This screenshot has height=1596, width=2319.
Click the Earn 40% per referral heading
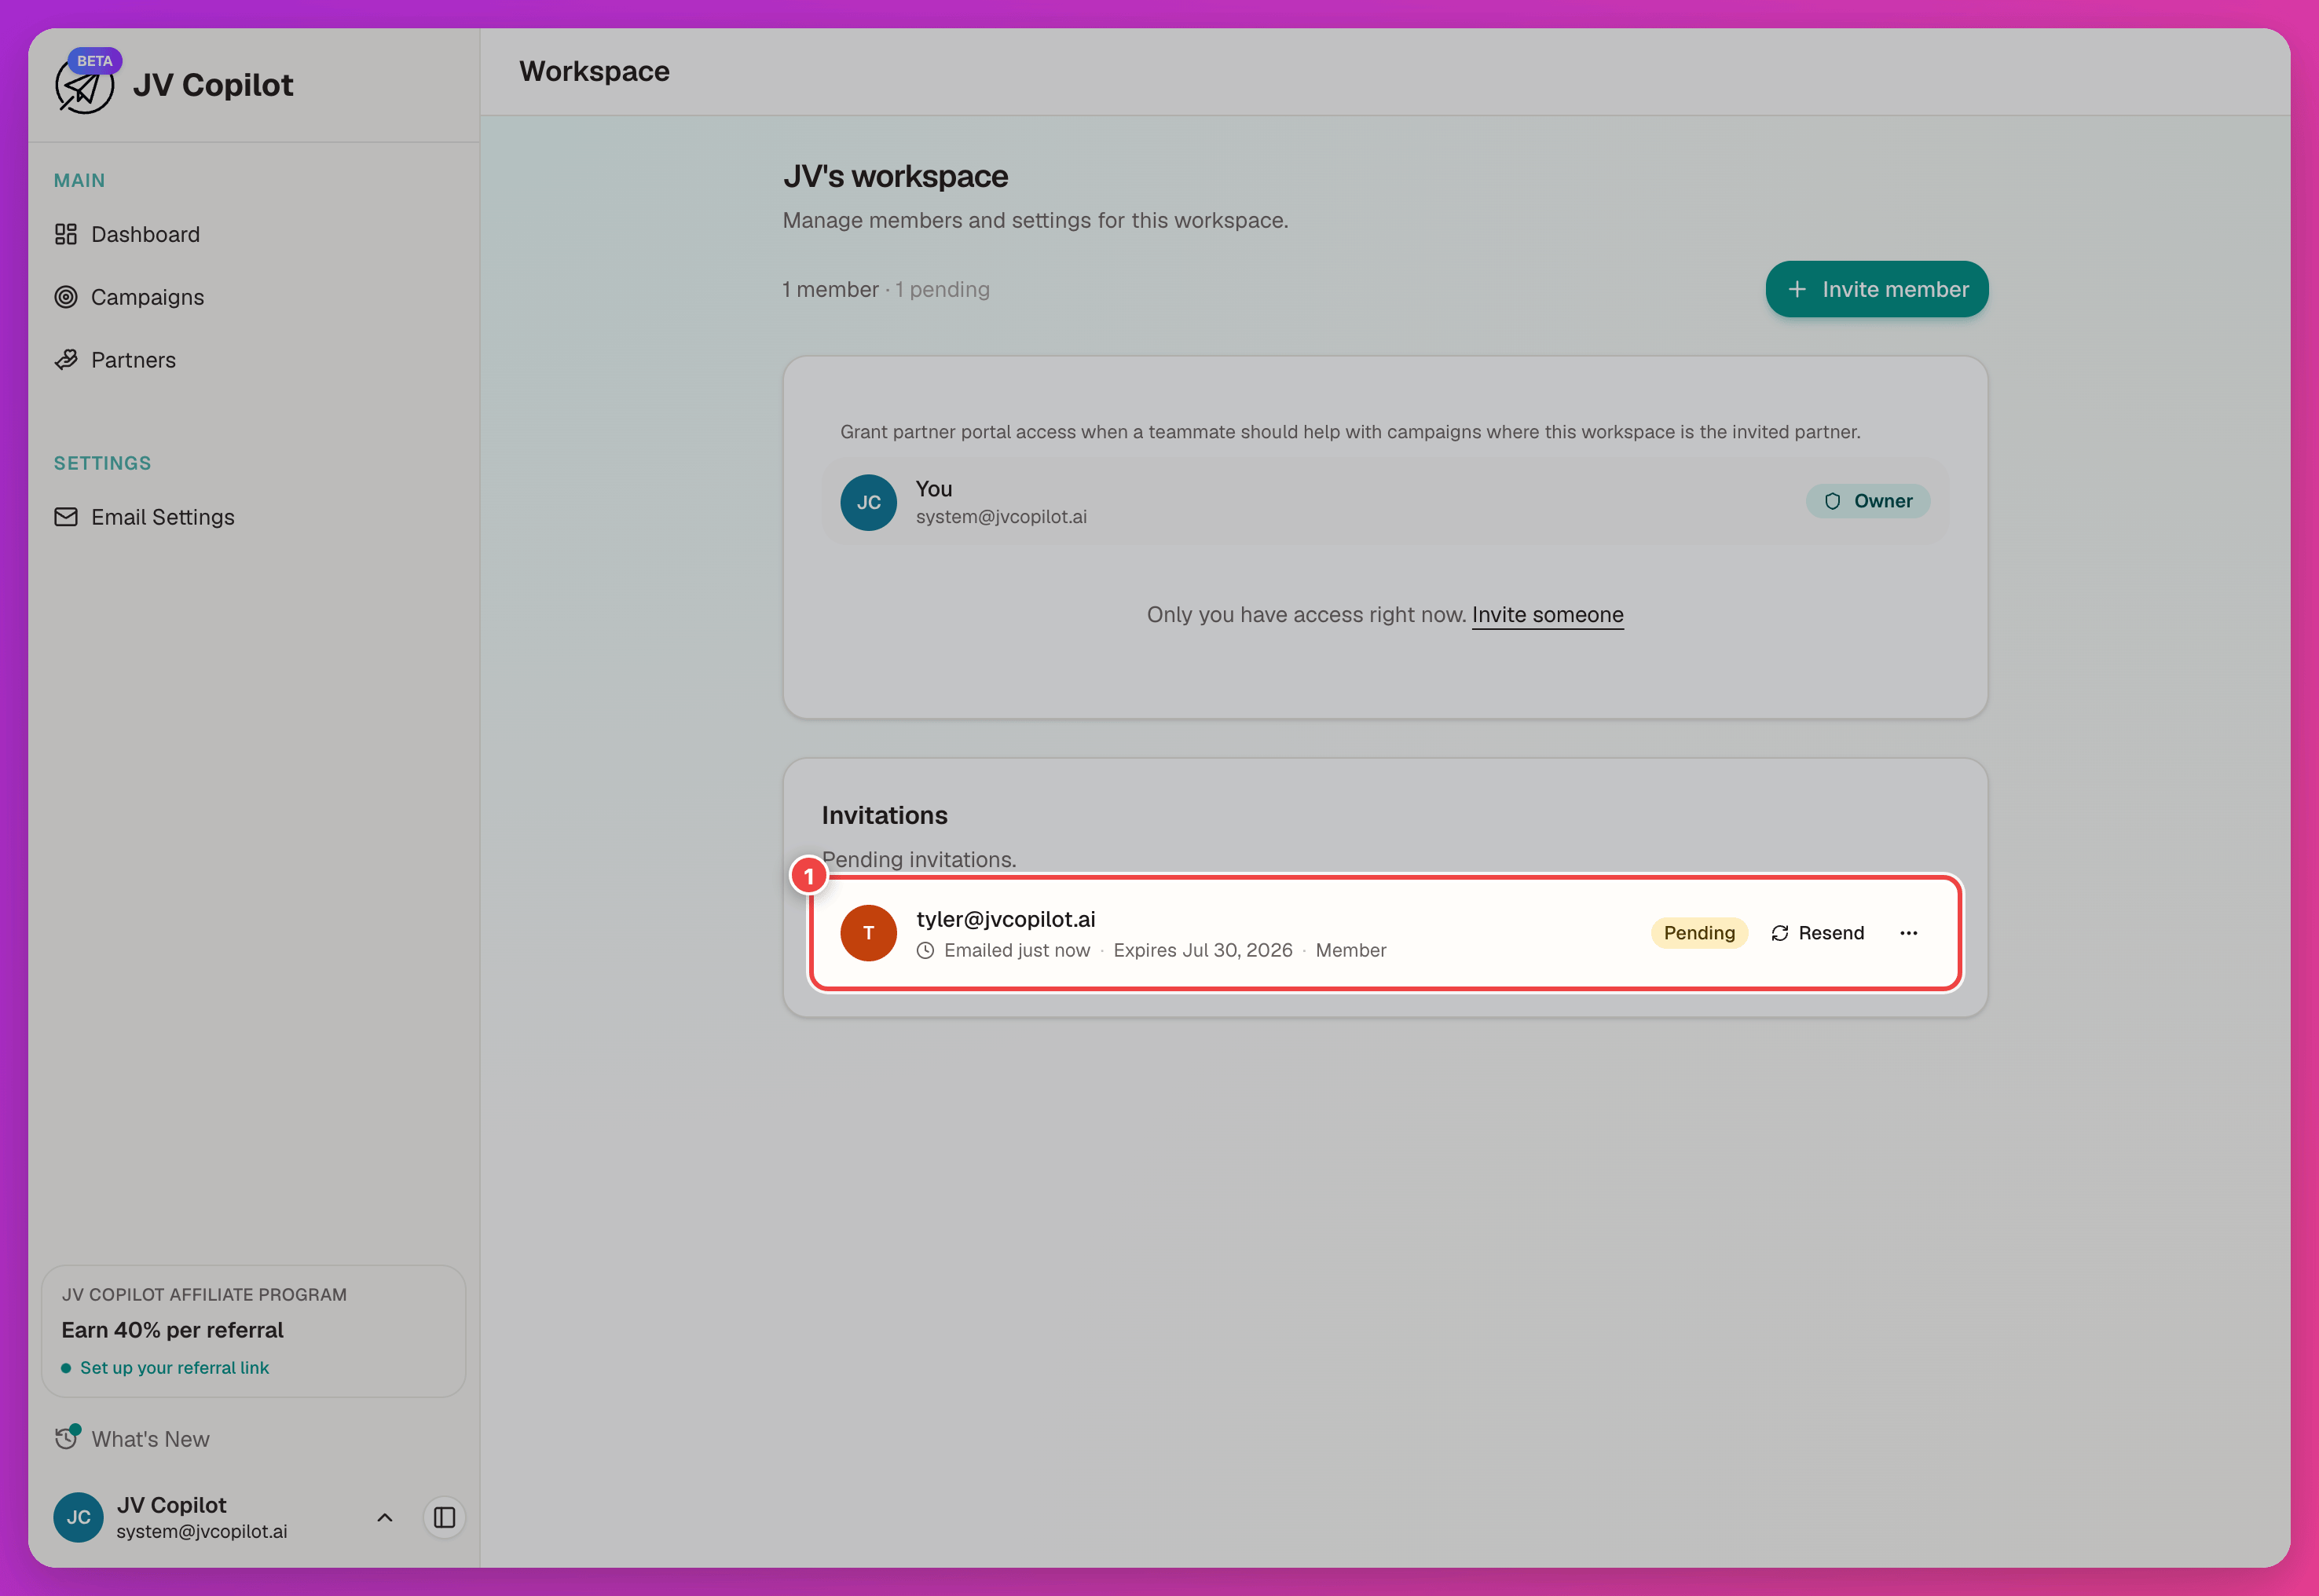click(172, 1330)
